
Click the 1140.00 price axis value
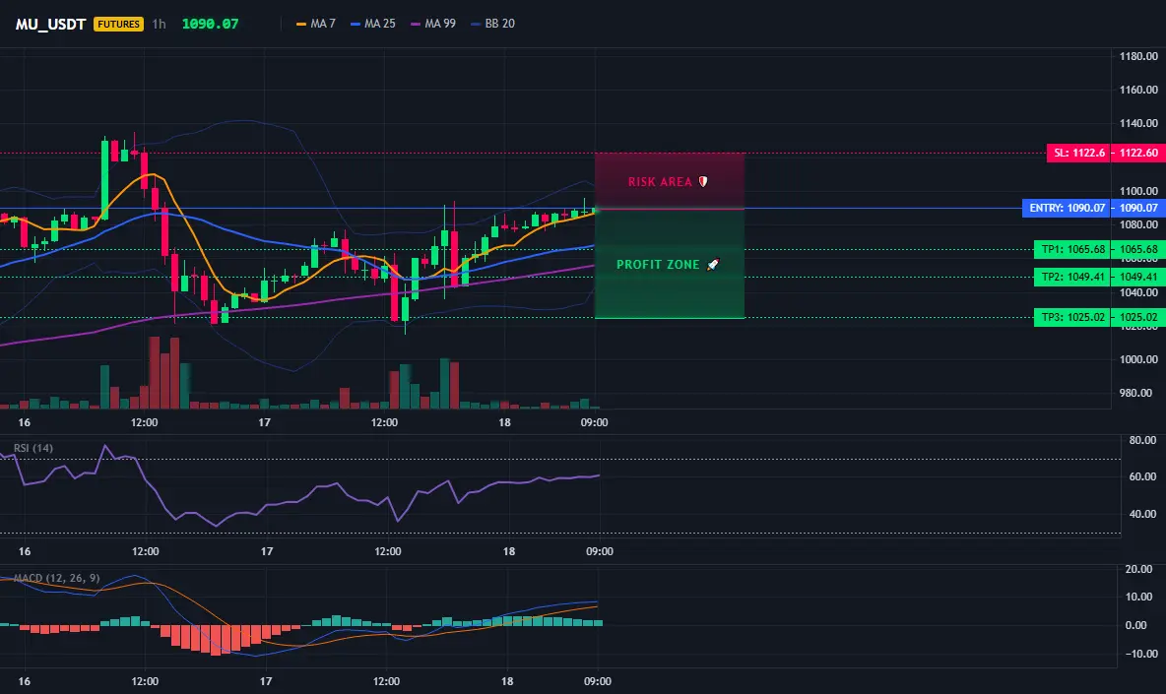[x=1138, y=123]
